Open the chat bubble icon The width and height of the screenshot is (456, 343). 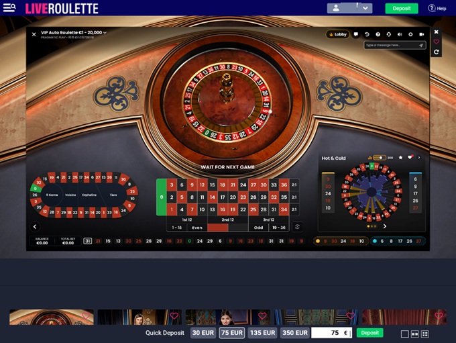[355, 34]
